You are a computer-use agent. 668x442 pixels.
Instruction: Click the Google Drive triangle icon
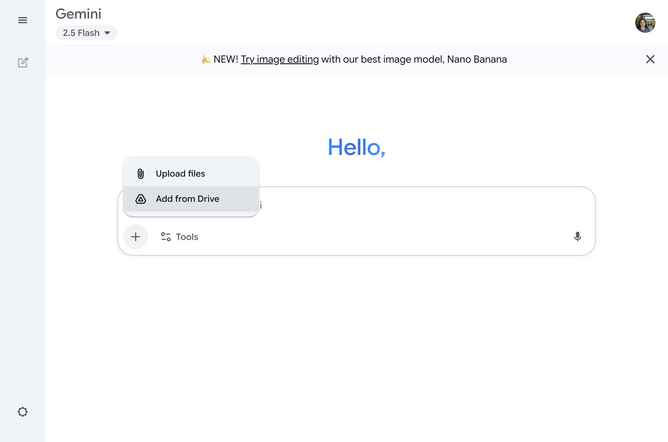(141, 199)
